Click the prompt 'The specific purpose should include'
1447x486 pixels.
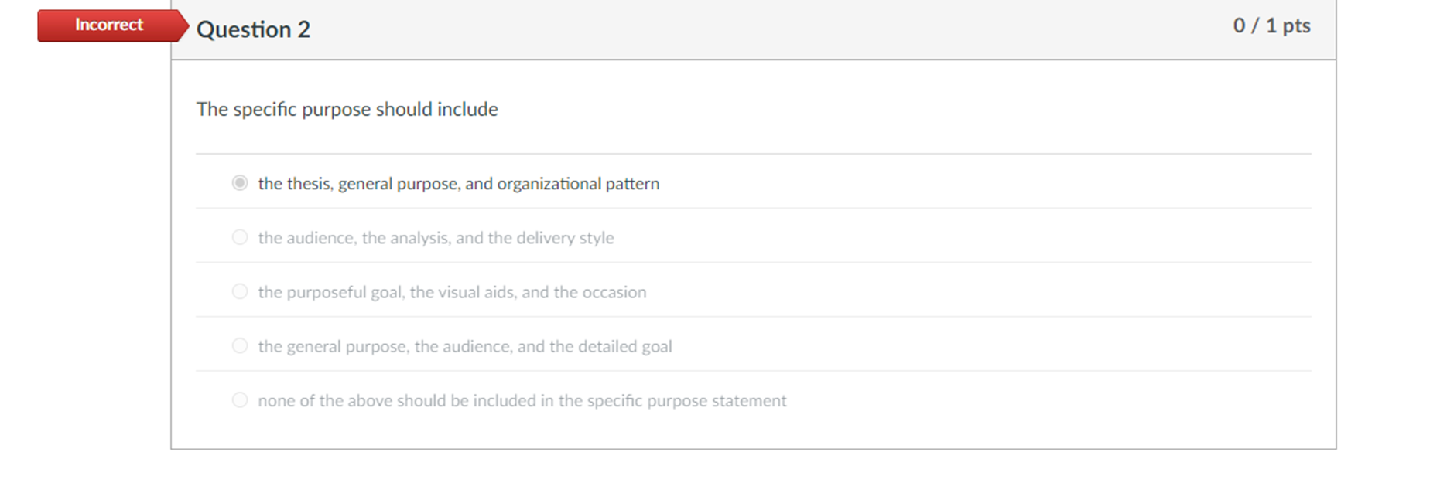(x=347, y=109)
